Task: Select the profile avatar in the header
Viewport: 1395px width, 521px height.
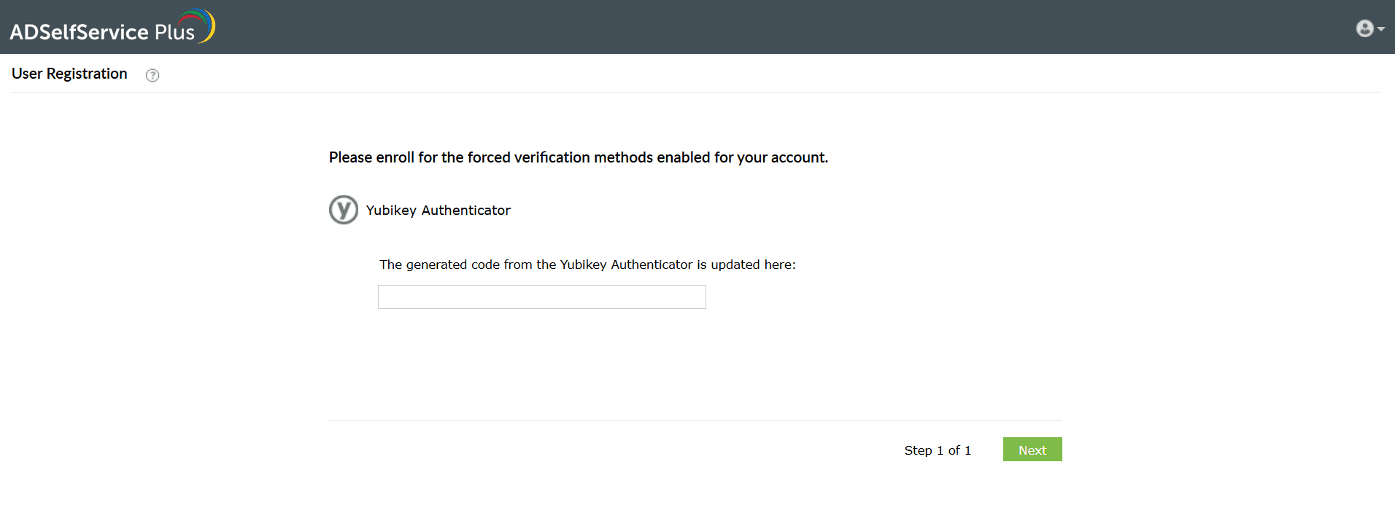Action: 1364,28
